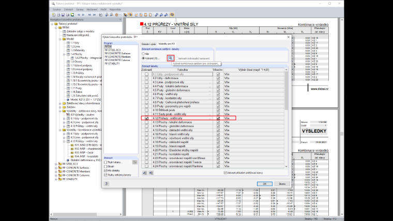Select the Vybrané radio button

coord(143,58)
